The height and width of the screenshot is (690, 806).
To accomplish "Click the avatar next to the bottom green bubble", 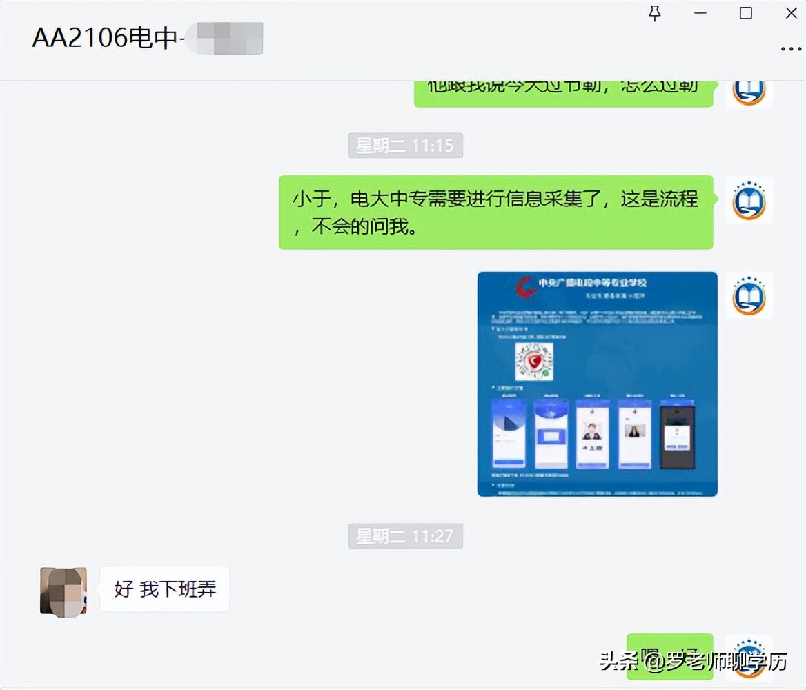I will pos(749,655).
